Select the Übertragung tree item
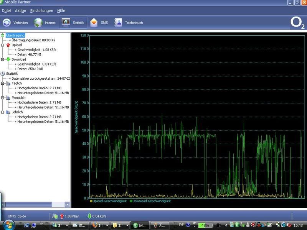 pos(15,35)
